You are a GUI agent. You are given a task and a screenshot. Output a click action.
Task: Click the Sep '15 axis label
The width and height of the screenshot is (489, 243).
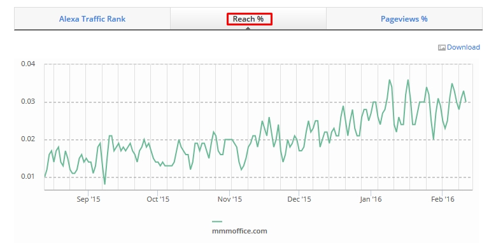(x=89, y=199)
